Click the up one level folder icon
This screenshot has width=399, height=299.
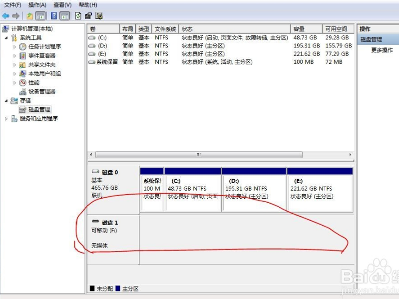pos(30,16)
